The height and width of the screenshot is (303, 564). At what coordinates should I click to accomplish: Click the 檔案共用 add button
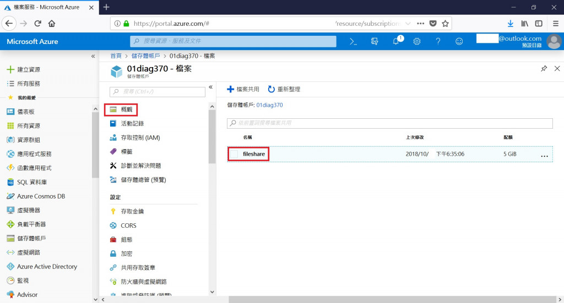point(243,89)
